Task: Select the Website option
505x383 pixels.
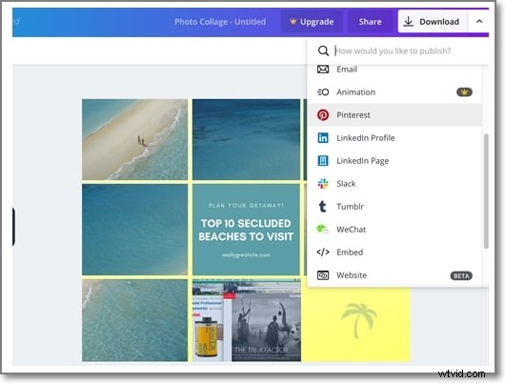Action: (394, 275)
